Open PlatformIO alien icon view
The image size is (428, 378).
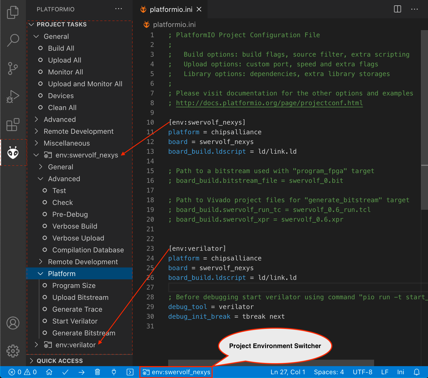pos(13,153)
